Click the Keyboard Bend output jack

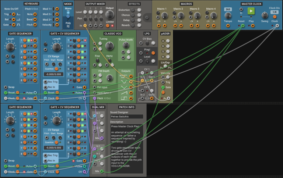[35, 19]
